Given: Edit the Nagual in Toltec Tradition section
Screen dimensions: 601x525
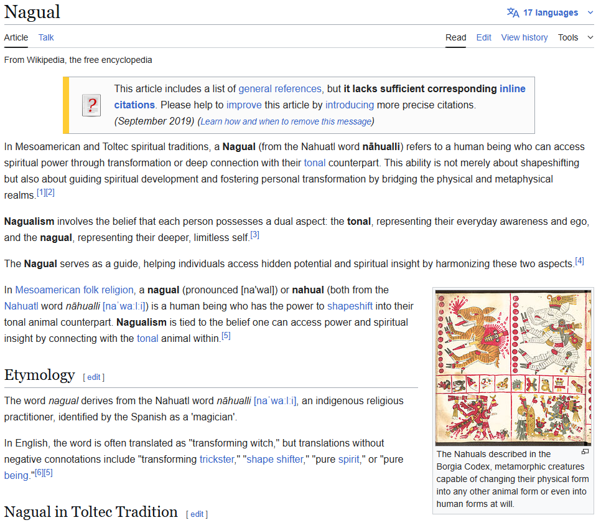Looking at the screenshot, I should pyautogui.click(x=197, y=514).
